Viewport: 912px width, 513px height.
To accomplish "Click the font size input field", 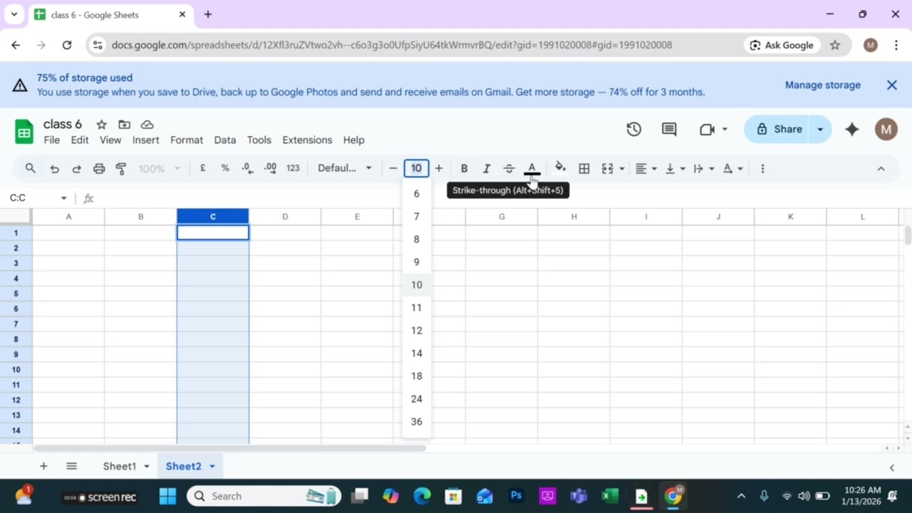I will point(416,168).
